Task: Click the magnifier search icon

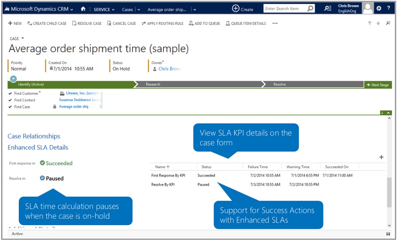Action: click(310, 9)
